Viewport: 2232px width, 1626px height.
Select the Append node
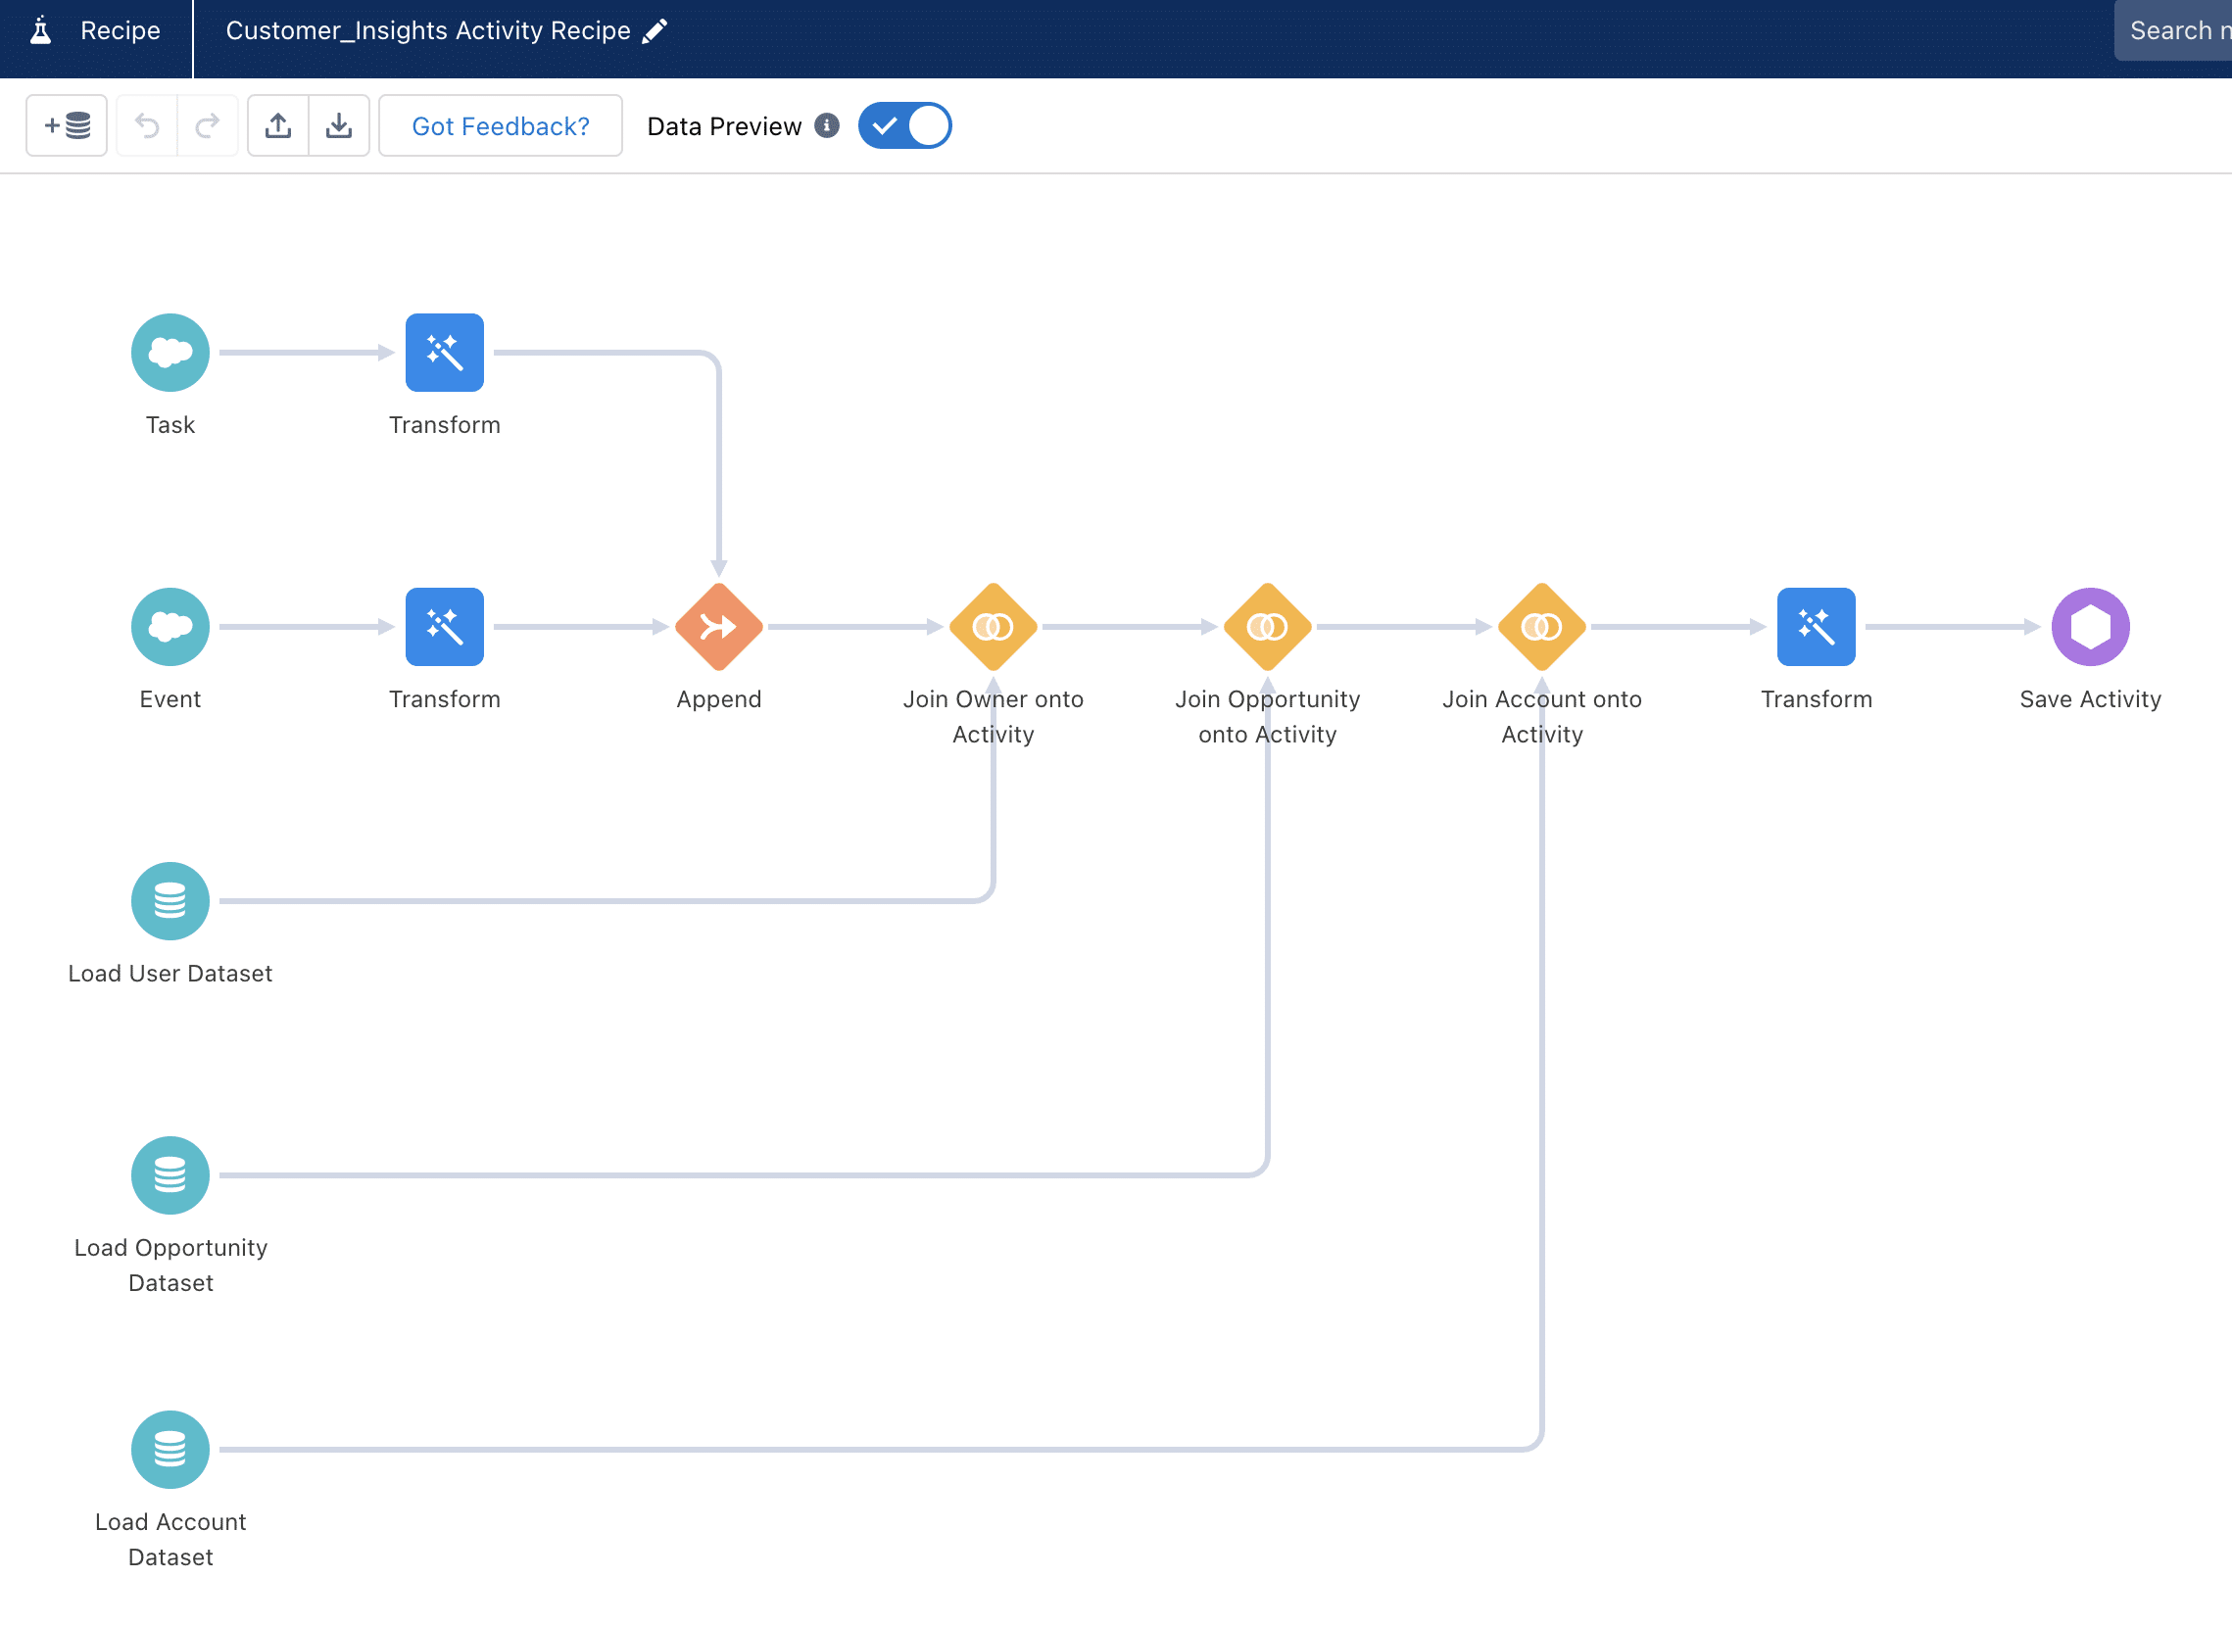pos(719,627)
